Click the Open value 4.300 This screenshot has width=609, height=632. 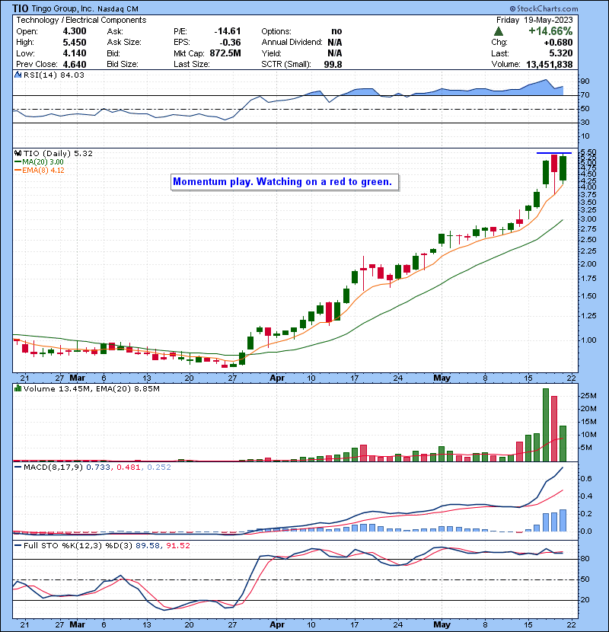[x=75, y=31]
